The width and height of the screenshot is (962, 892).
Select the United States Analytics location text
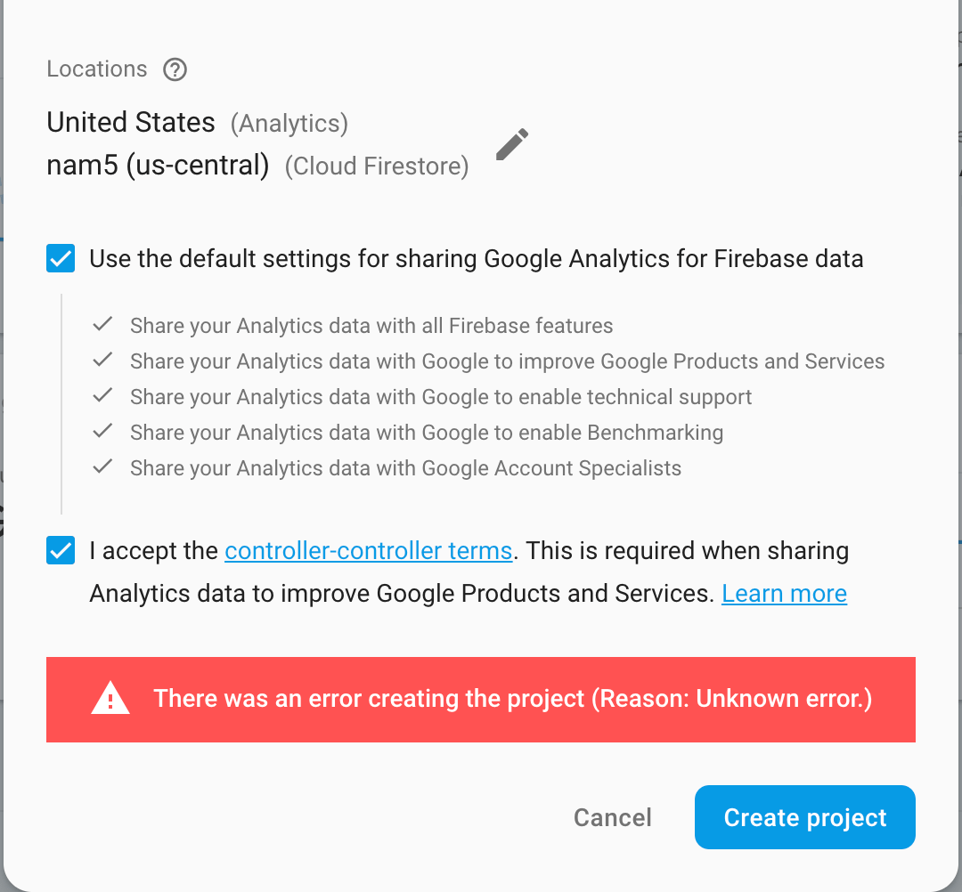click(x=131, y=123)
